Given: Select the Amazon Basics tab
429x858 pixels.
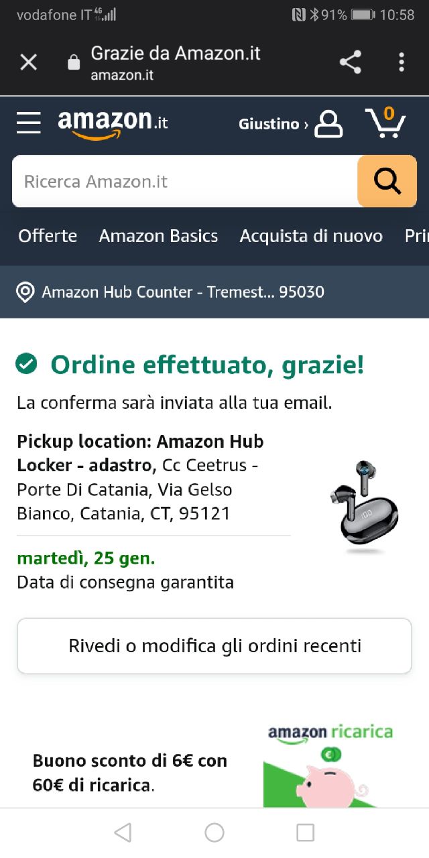Looking at the screenshot, I should [158, 236].
